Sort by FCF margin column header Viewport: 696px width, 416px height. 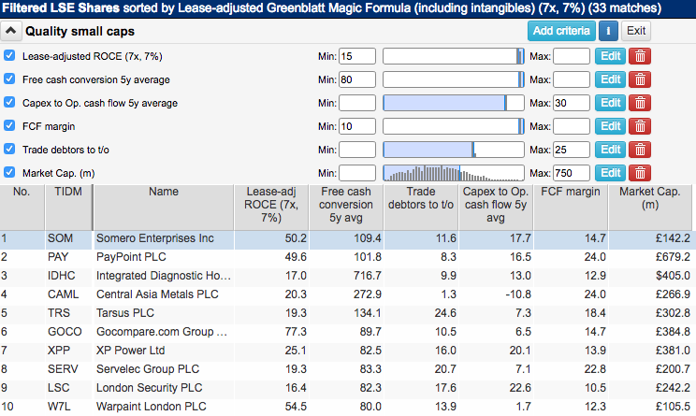571,208
